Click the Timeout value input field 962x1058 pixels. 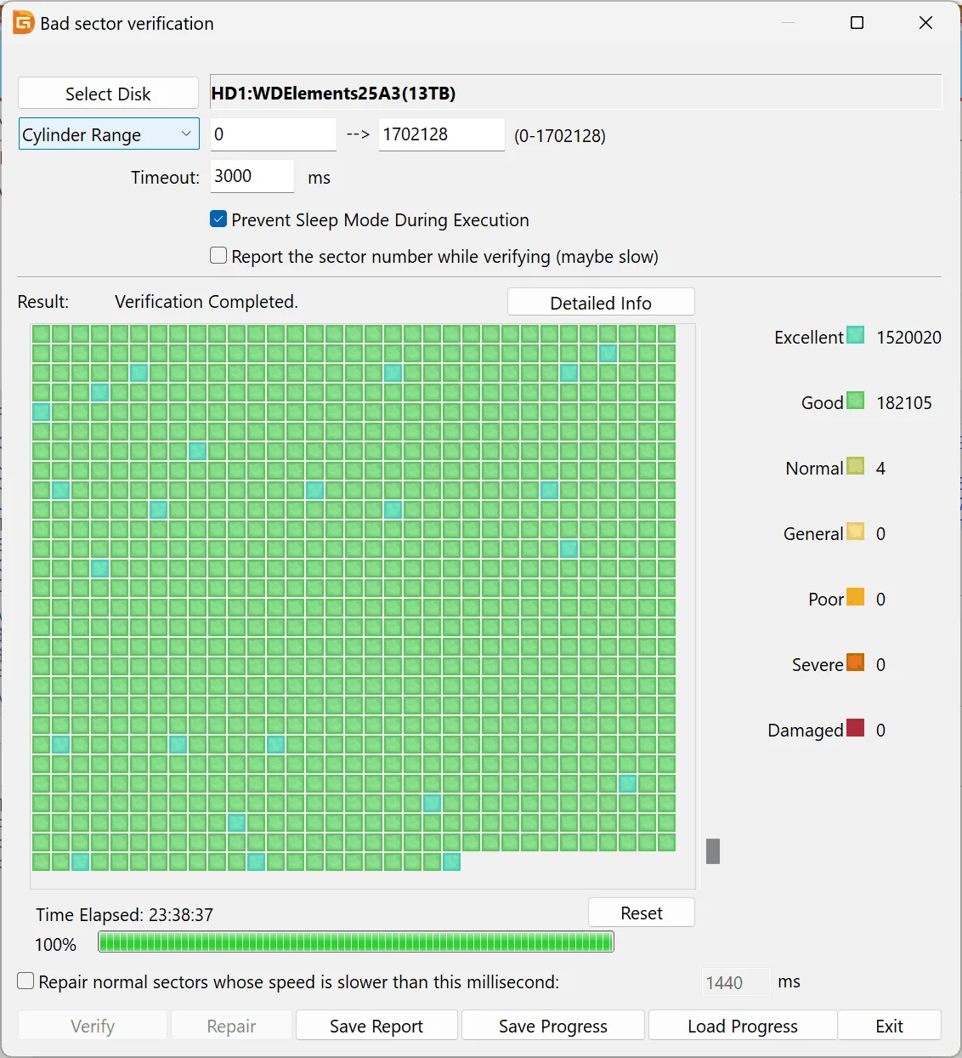pos(252,176)
